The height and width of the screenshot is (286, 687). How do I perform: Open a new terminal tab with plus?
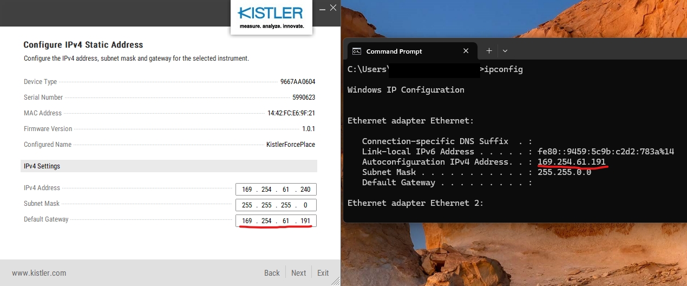click(x=489, y=51)
